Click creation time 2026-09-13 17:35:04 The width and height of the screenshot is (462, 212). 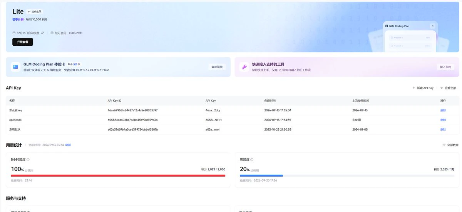pyautogui.click(x=278, y=110)
